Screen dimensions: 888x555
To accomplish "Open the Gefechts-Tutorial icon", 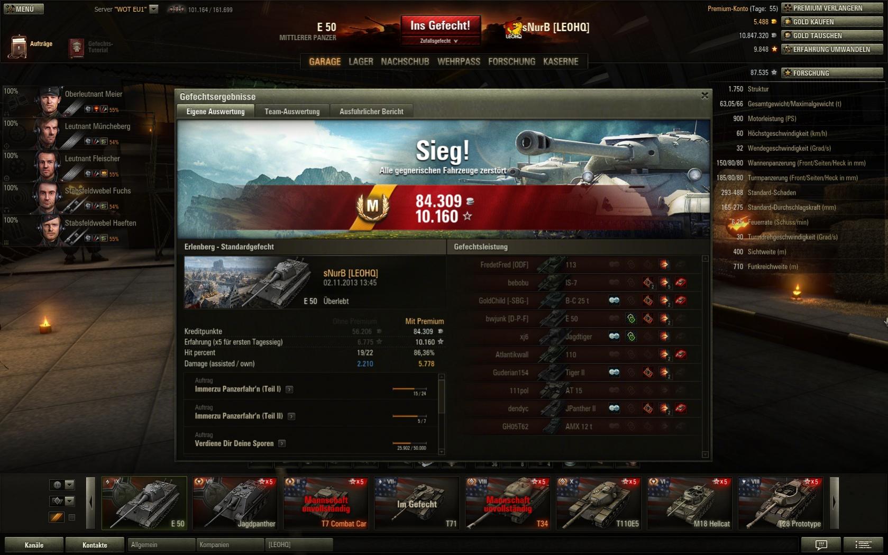I will pyautogui.click(x=76, y=47).
